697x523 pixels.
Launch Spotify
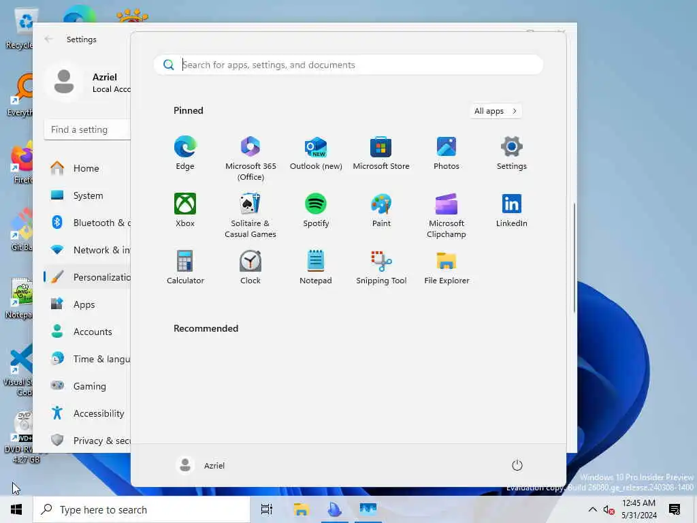316,210
